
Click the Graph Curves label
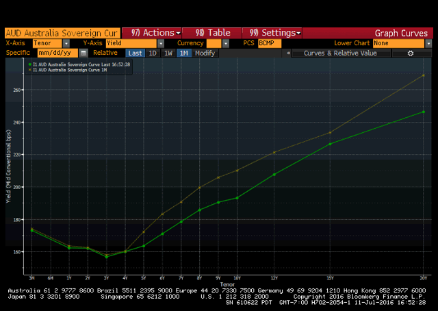coord(401,33)
